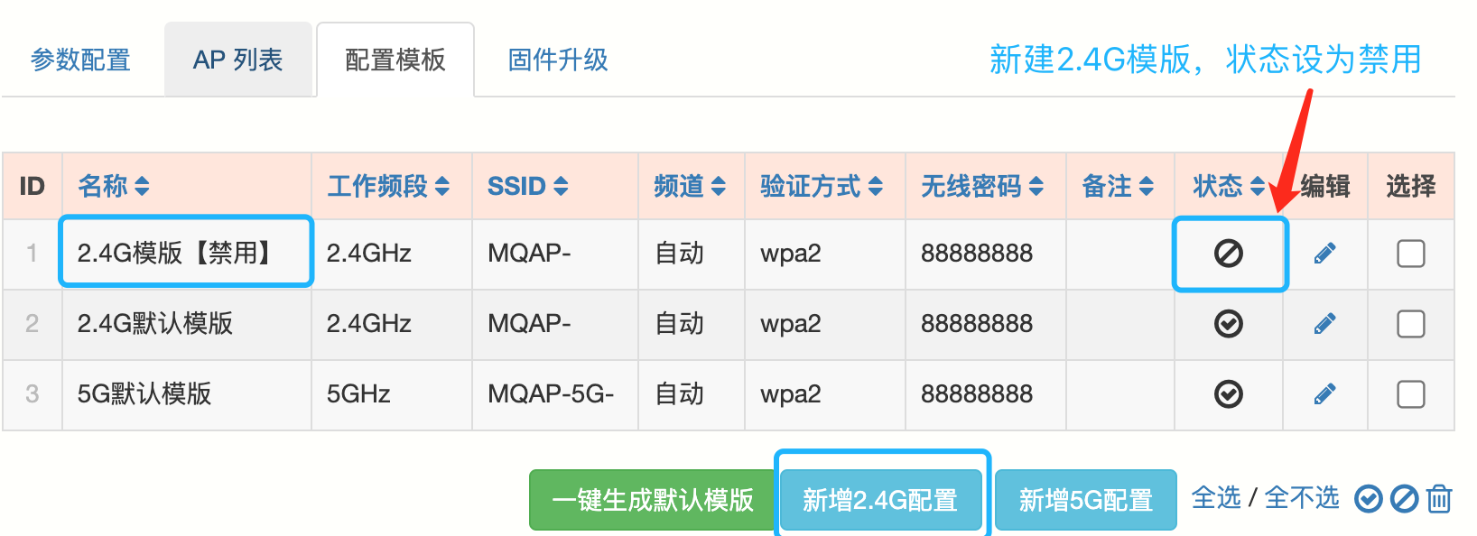This screenshot has height=536, width=1477.
Task: Click the bottom trash delete icon
Action: (1439, 499)
